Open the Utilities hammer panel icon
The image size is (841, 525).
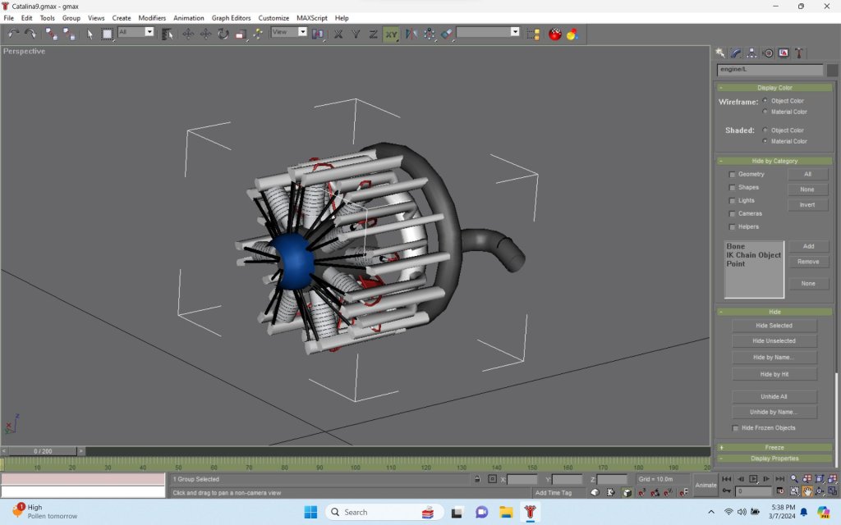pyautogui.click(x=798, y=53)
